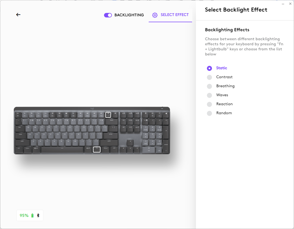The height and width of the screenshot is (229, 294).
Task: Switch to the Reaction backlight effect
Action: 209,104
